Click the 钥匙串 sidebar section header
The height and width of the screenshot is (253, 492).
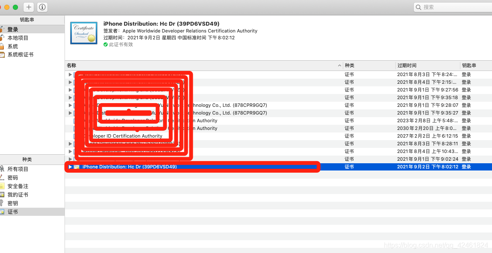pos(27,20)
